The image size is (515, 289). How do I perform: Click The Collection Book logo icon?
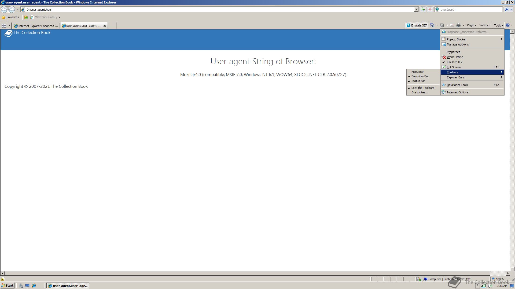[9, 33]
